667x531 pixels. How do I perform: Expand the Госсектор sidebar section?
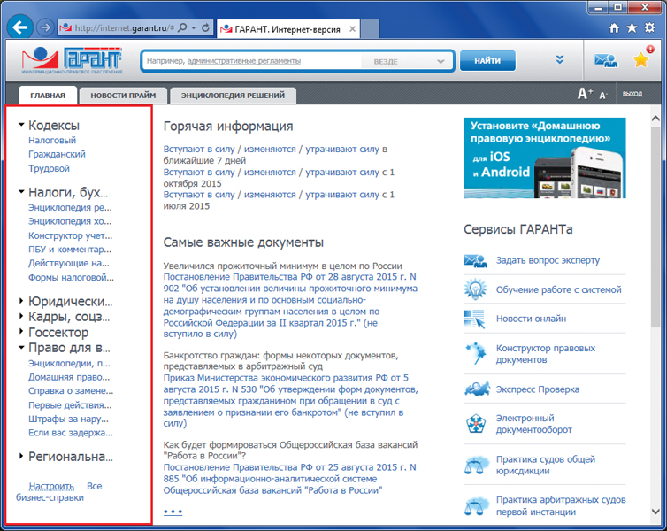pyautogui.click(x=21, y=333)
